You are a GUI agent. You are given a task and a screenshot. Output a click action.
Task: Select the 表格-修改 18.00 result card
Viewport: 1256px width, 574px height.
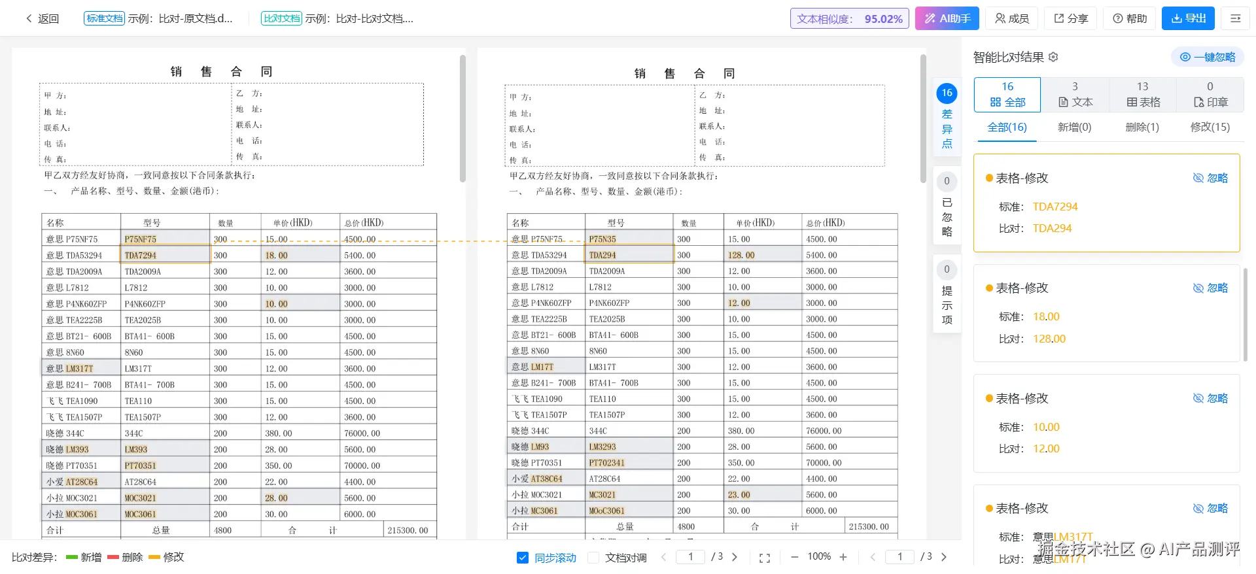1106,312
